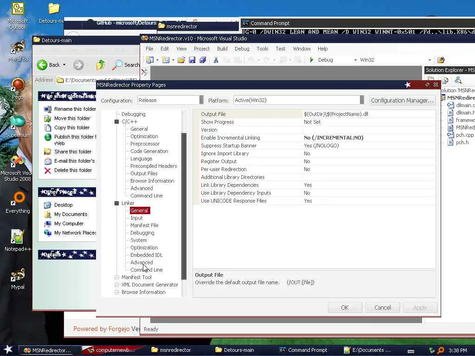The image size is (475, 356).
Task: Open the File menu in Visual Studio
Action: click(149, 49)
